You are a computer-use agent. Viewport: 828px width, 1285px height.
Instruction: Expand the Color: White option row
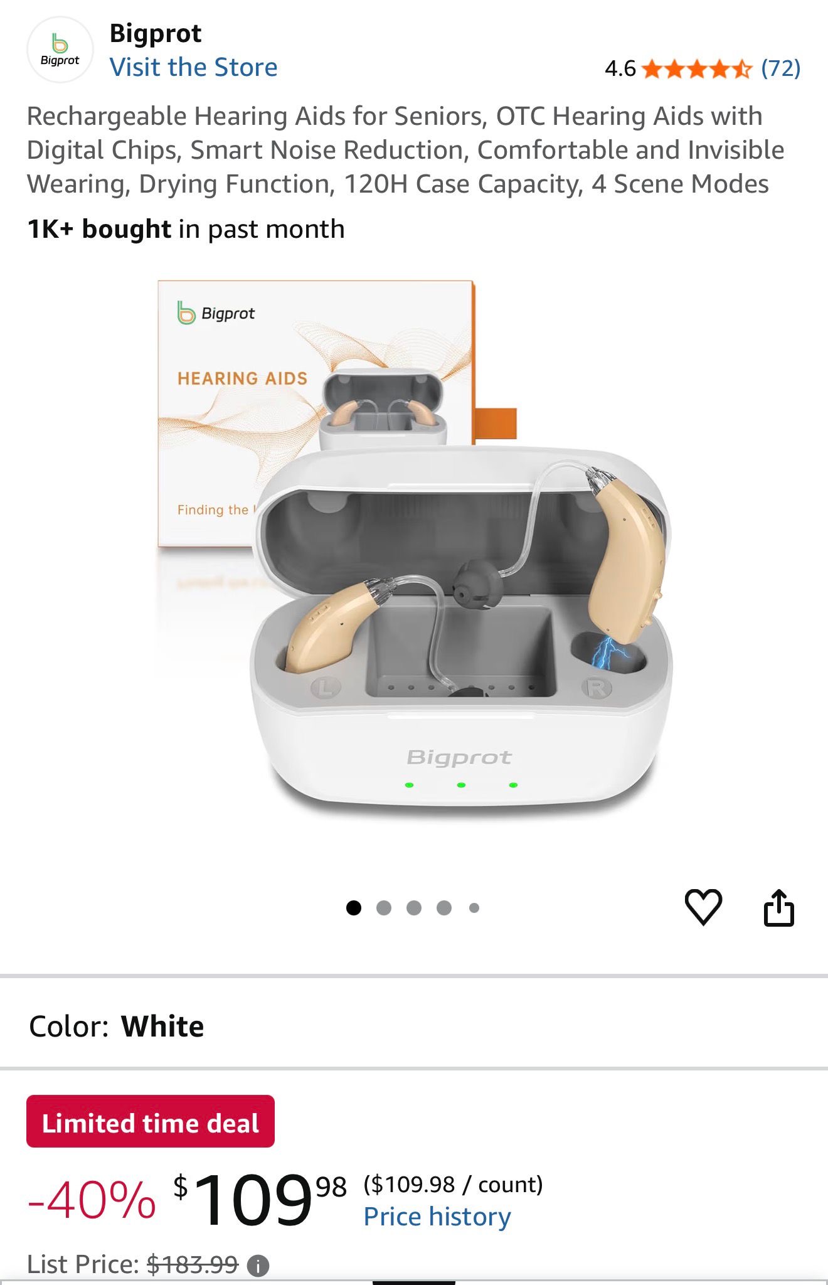pyautogui.click(x=414, y=1026)
